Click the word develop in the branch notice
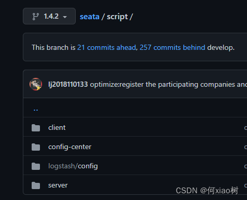 (221, 47)
